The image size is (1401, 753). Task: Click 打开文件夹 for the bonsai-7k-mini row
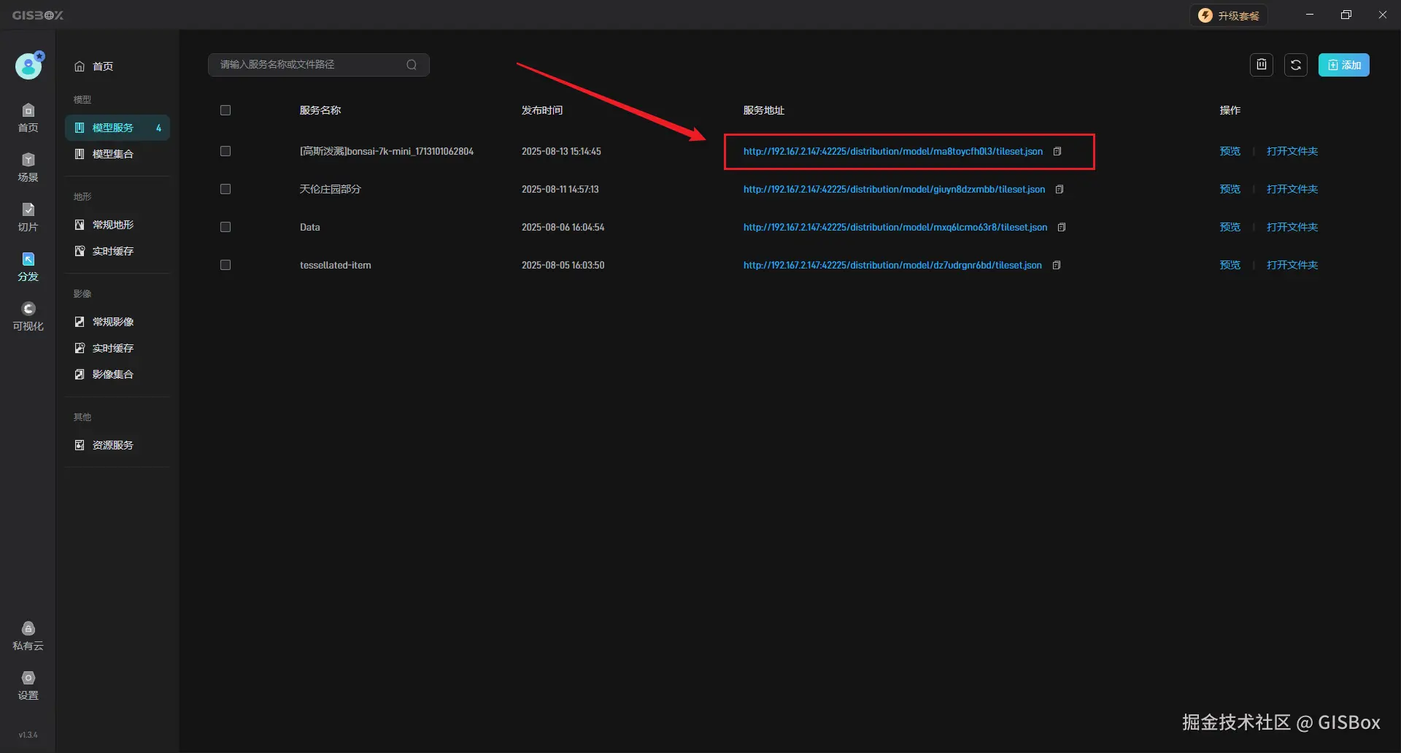click(1292, 152)
